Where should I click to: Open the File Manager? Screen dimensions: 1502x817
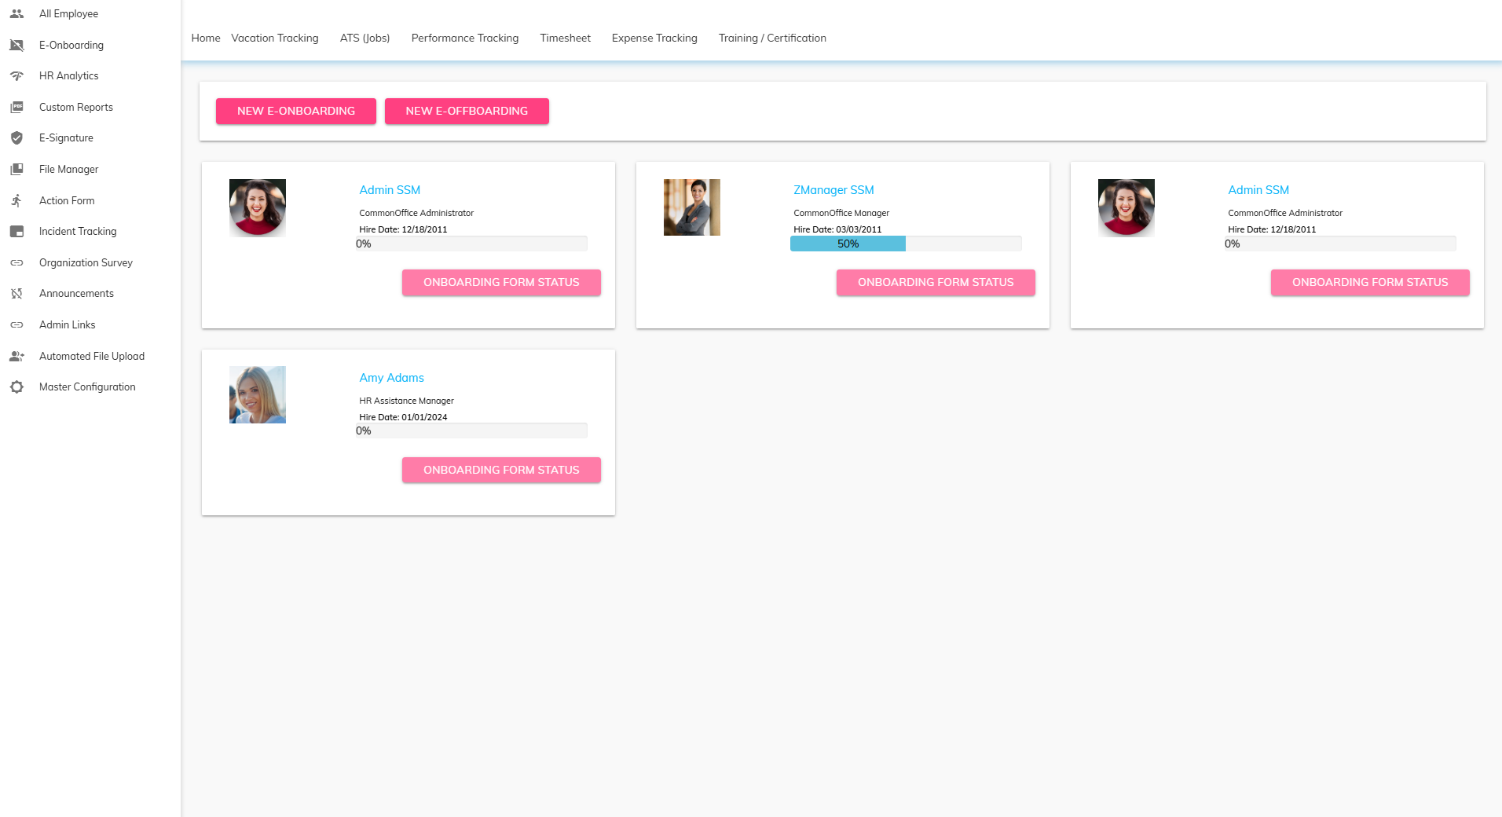click(68, 169)
